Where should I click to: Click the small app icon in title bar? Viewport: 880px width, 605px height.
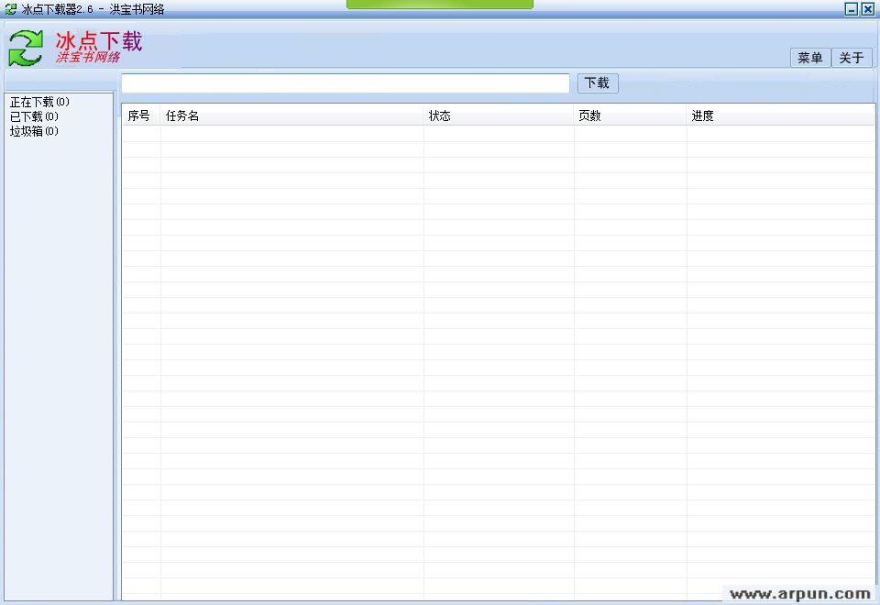(11, 9)
